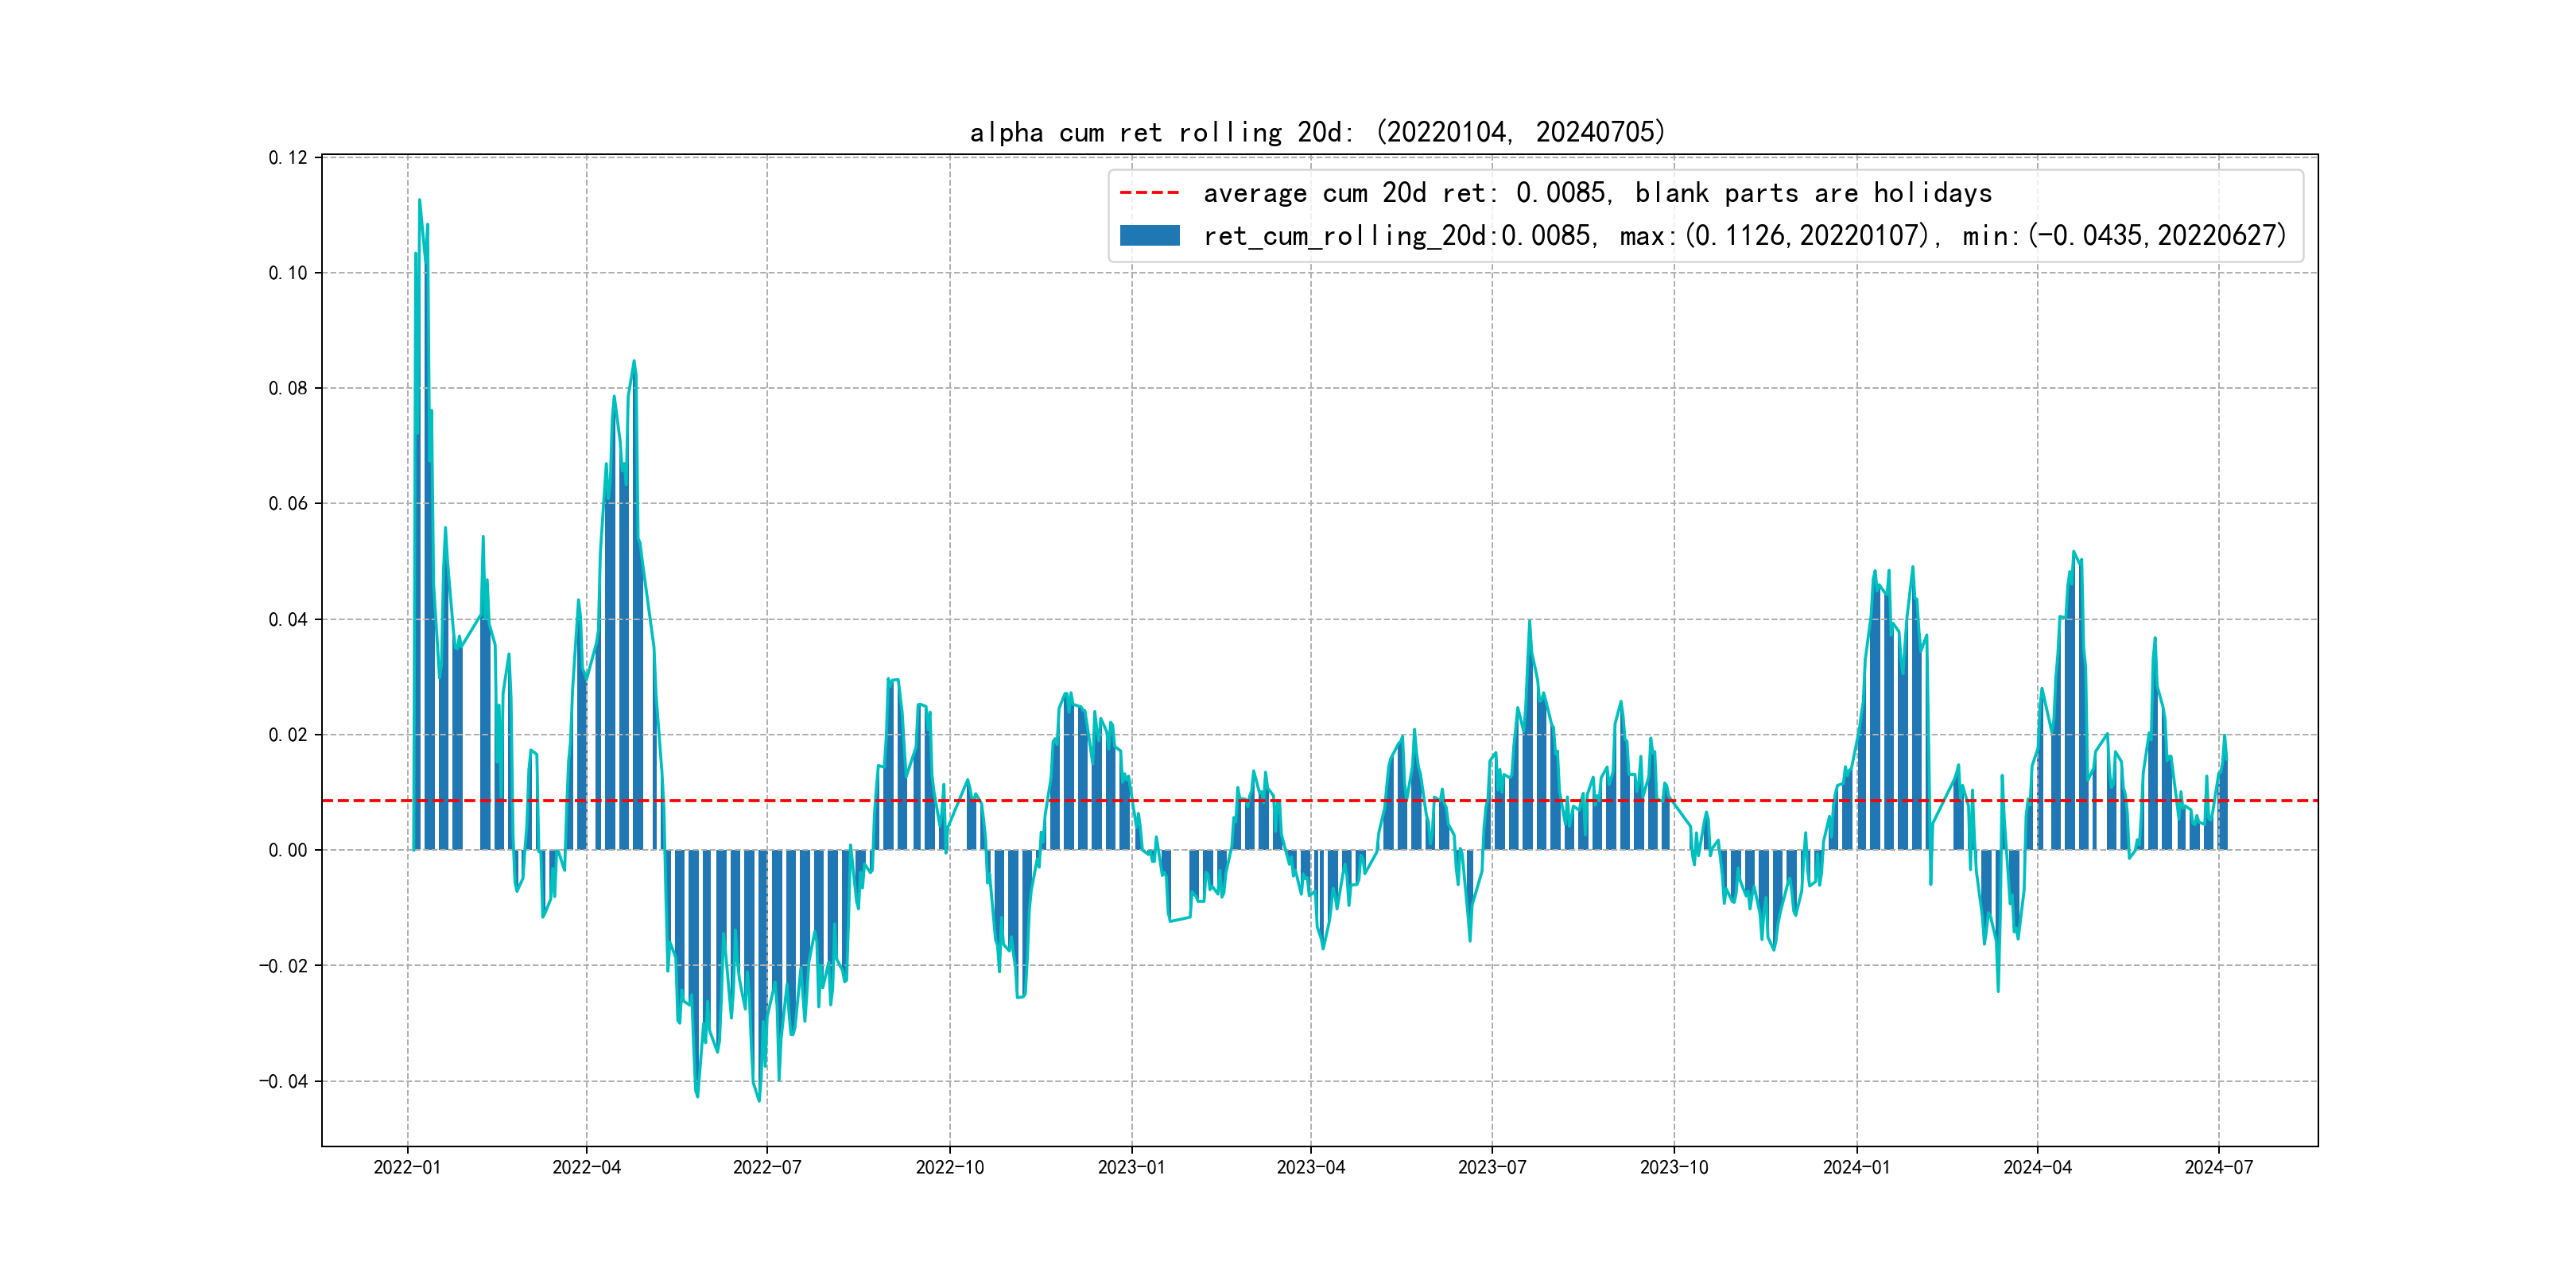This screenshot has width=2576, height=1288.
Task: Click the 2023-04 x-axis tick label
Action: tap(1311, 1167)
